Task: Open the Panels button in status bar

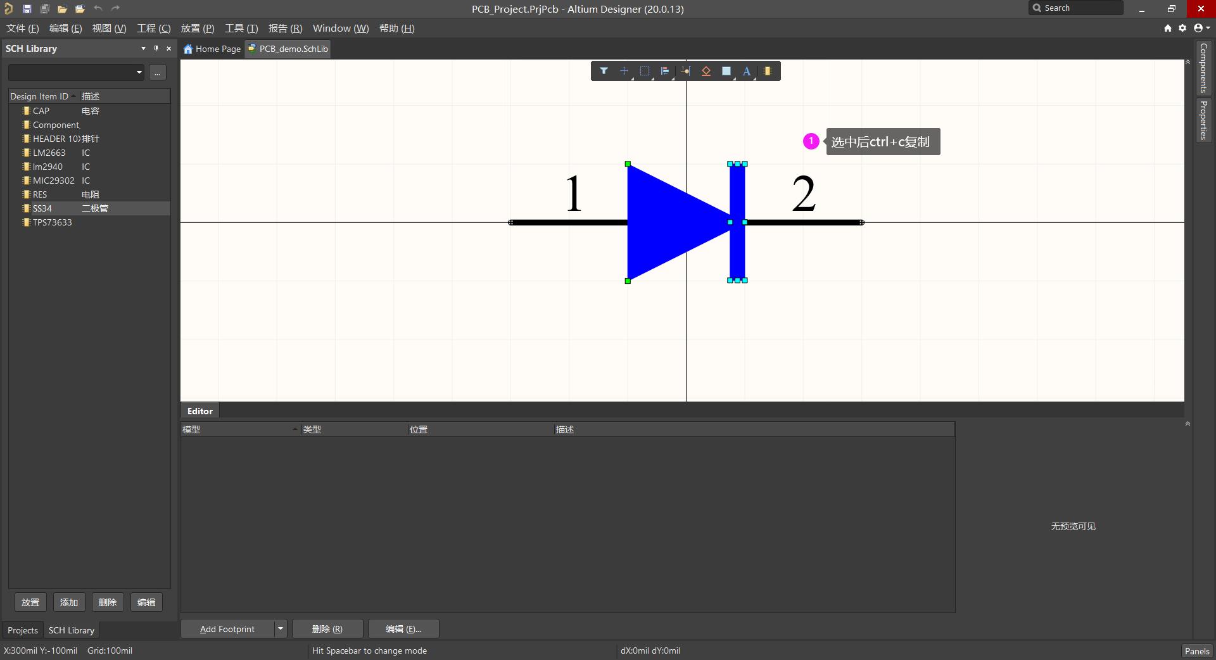Action: (x=1197, y=651)
